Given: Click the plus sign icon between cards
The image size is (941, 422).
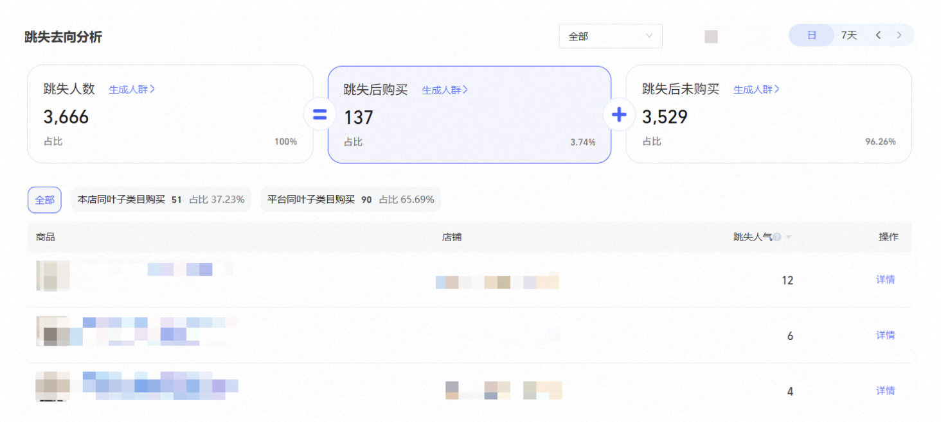Looking at the screenshot, I should coord(618,115).
